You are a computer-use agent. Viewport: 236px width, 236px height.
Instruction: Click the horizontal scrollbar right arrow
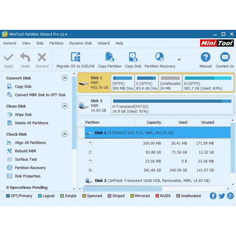tap(228, 189)
